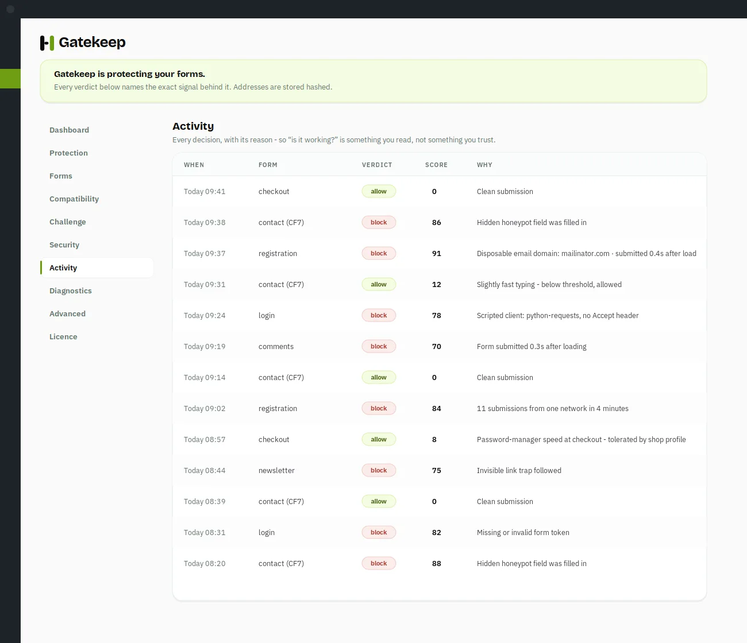Click the allow badge for Today 08:57
The image size is (747, 643).
pos(379,440)
